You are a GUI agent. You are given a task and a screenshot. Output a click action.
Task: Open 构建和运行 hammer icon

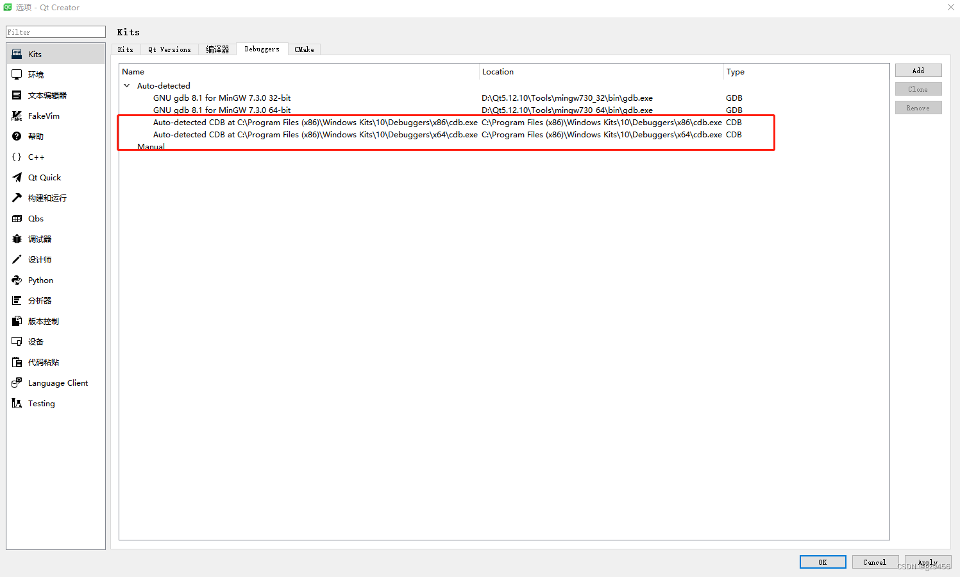click(17, 198)
